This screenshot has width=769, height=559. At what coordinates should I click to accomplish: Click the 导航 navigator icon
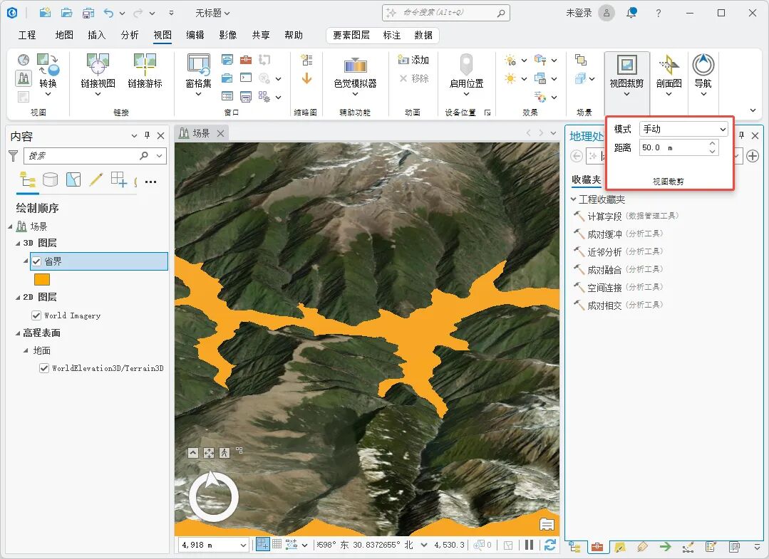703,65
